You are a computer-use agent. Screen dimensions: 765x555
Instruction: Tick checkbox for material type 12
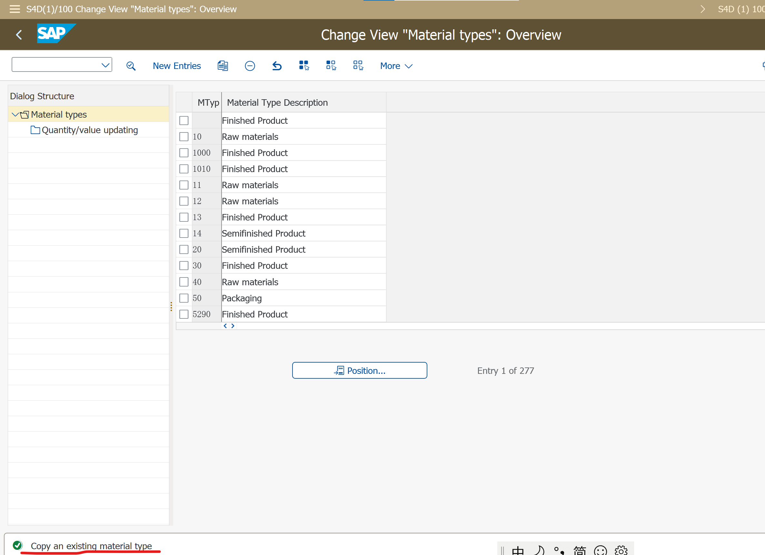184,201
